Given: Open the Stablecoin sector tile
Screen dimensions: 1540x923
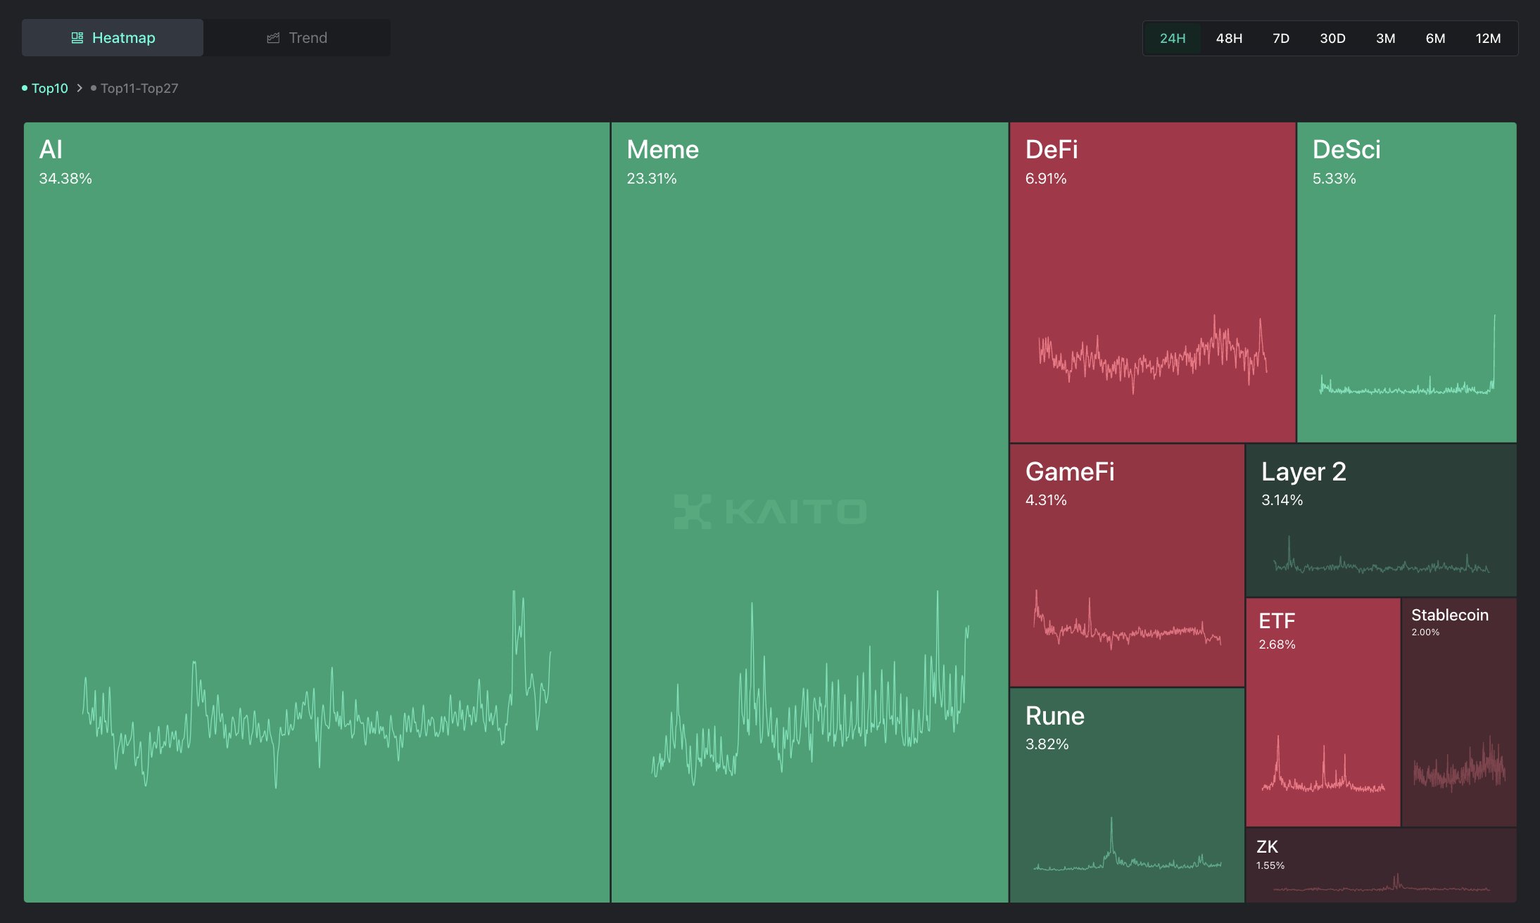Looking at the screenshot, I should click(1459, 712).
